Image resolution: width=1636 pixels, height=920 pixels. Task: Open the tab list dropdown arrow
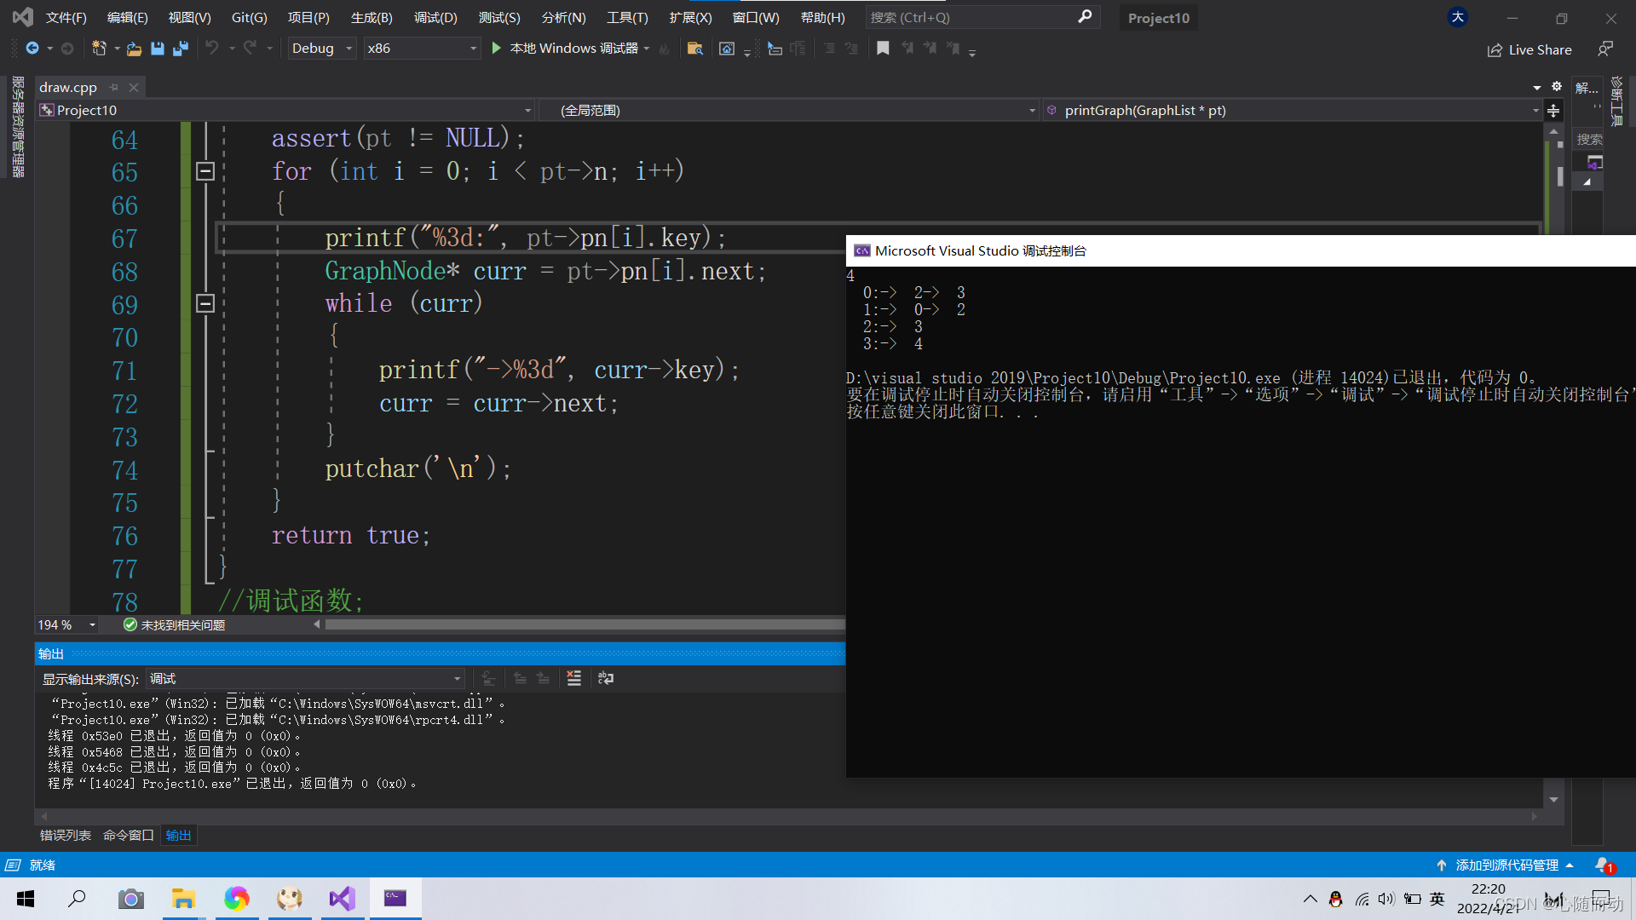pos(1537,87)
